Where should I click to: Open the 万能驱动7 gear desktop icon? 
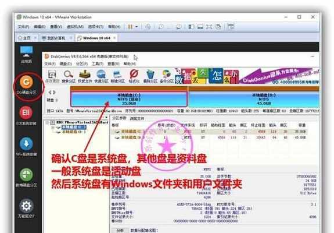click(26, 209)
